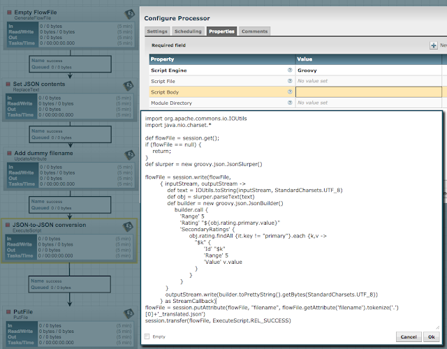Click inside the script editor text area
The image size is (447, 349).
pyautogui.click(x=291, y=221)
